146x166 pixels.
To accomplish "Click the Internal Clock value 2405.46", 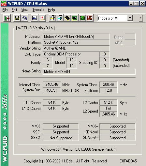I will click(52, 84).
